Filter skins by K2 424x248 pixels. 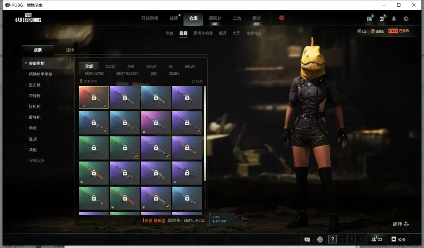[171, 66]
